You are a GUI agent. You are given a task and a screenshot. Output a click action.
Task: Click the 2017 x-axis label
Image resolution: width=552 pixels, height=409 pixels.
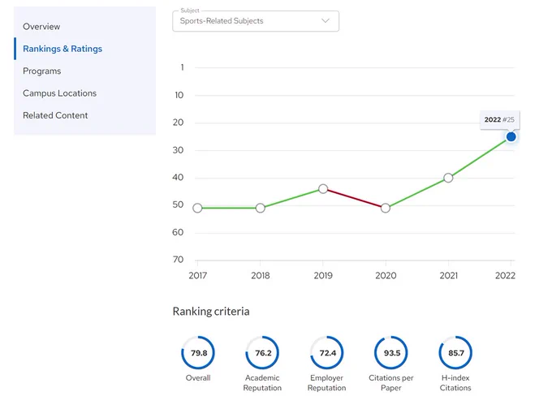pyautogui.click(x=198, y=275)
